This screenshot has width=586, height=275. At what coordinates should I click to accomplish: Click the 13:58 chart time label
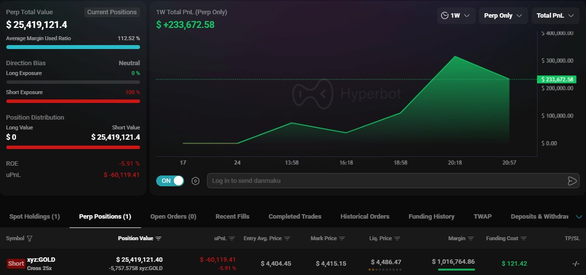pyautogui.click(x=291, y=163)
